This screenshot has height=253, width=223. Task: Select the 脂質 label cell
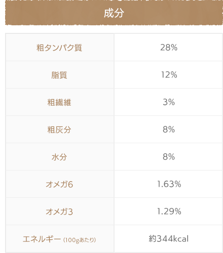(60, 75)
